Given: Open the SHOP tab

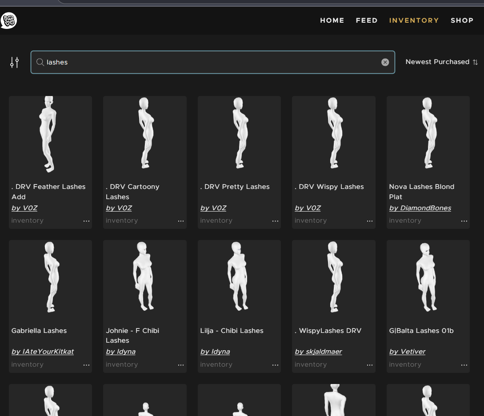Looking at the screenshot, I should 462,20.
